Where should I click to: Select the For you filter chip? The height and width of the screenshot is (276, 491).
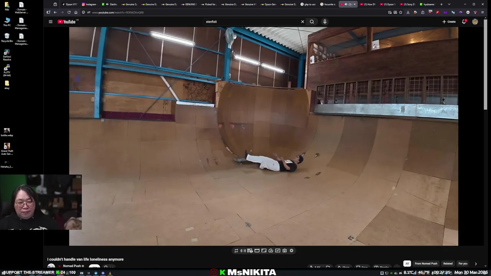[463, 264]
